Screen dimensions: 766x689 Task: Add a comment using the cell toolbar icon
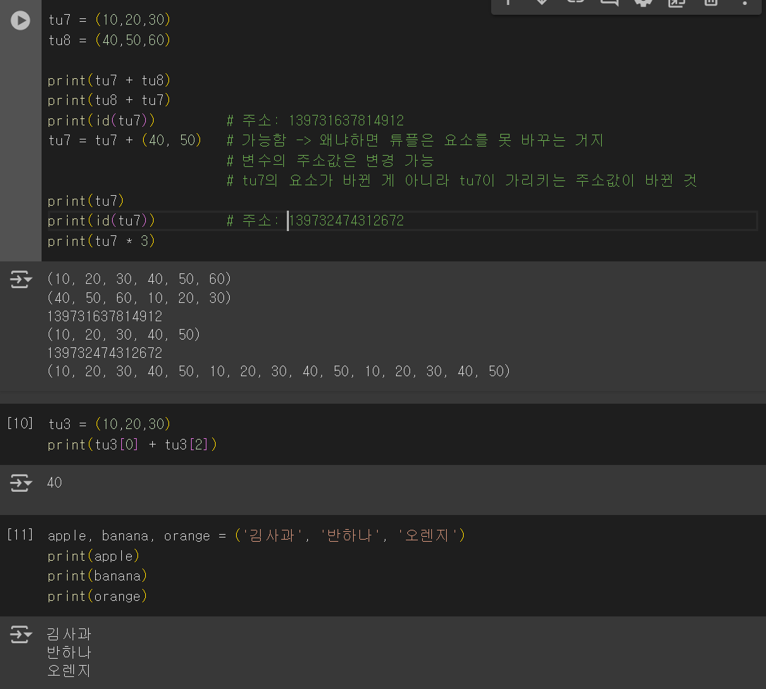[x=609, y=3]
